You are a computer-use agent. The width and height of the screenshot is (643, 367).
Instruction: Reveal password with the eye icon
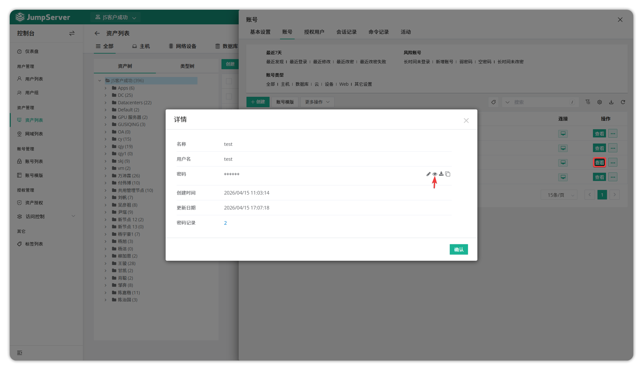coord(435,174)
